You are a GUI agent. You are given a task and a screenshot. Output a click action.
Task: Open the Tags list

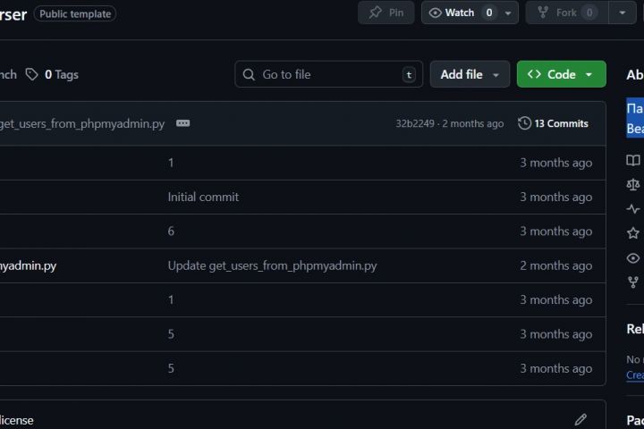tap(52, 74)
